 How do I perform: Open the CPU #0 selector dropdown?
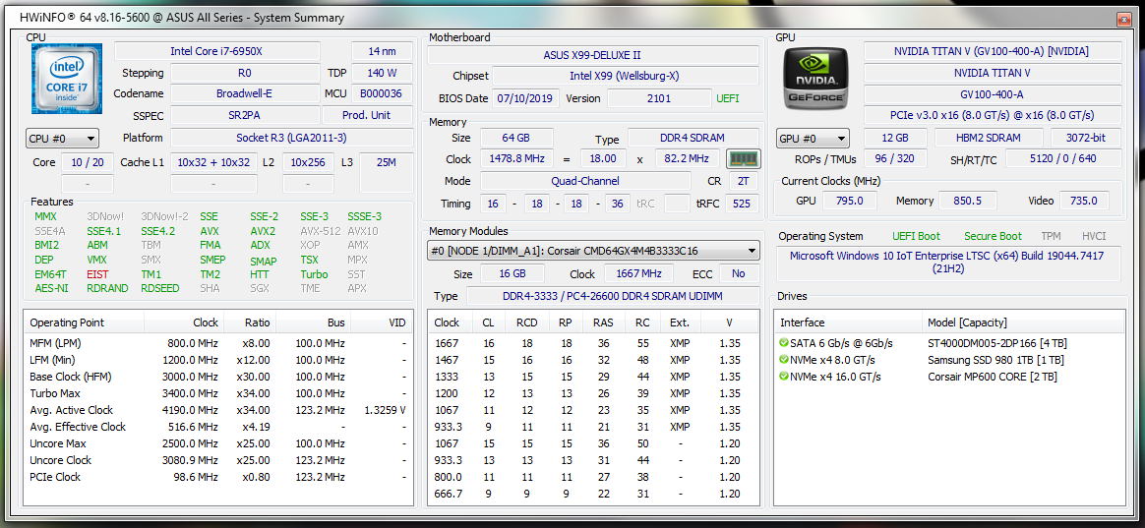point(62,138)
